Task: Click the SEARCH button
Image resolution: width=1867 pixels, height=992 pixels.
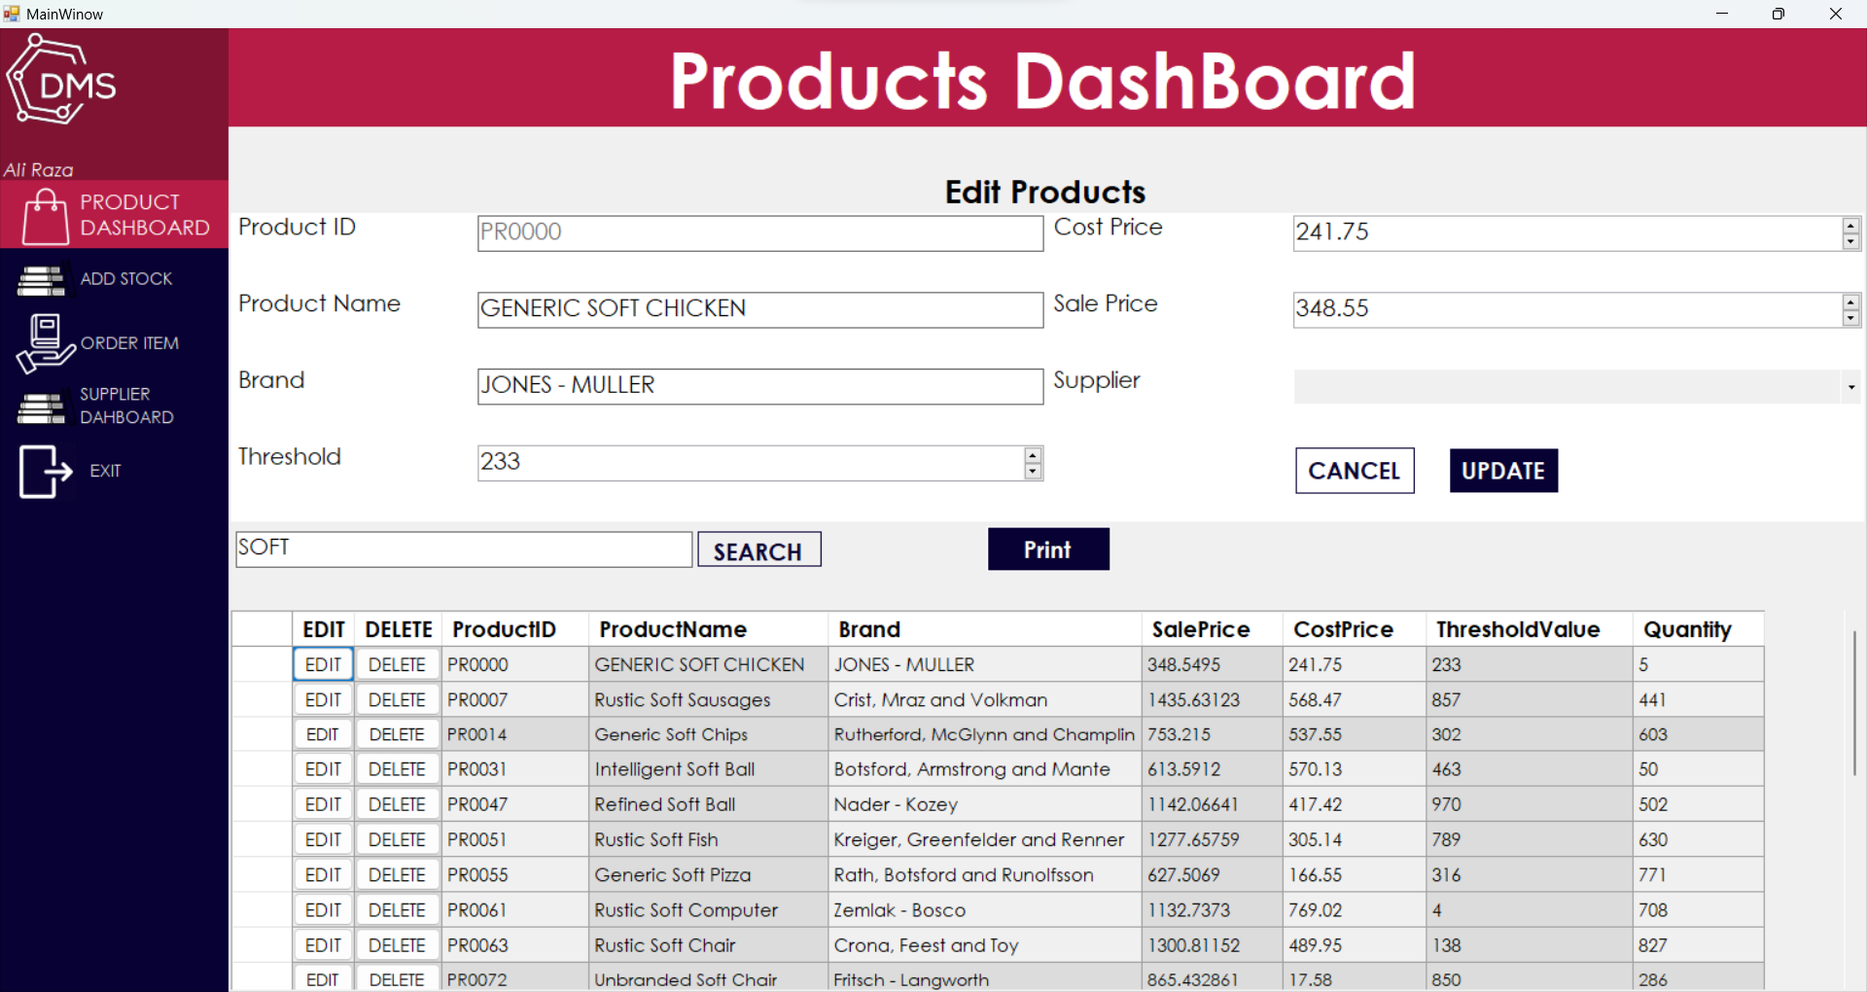Action: coord(758,550)
